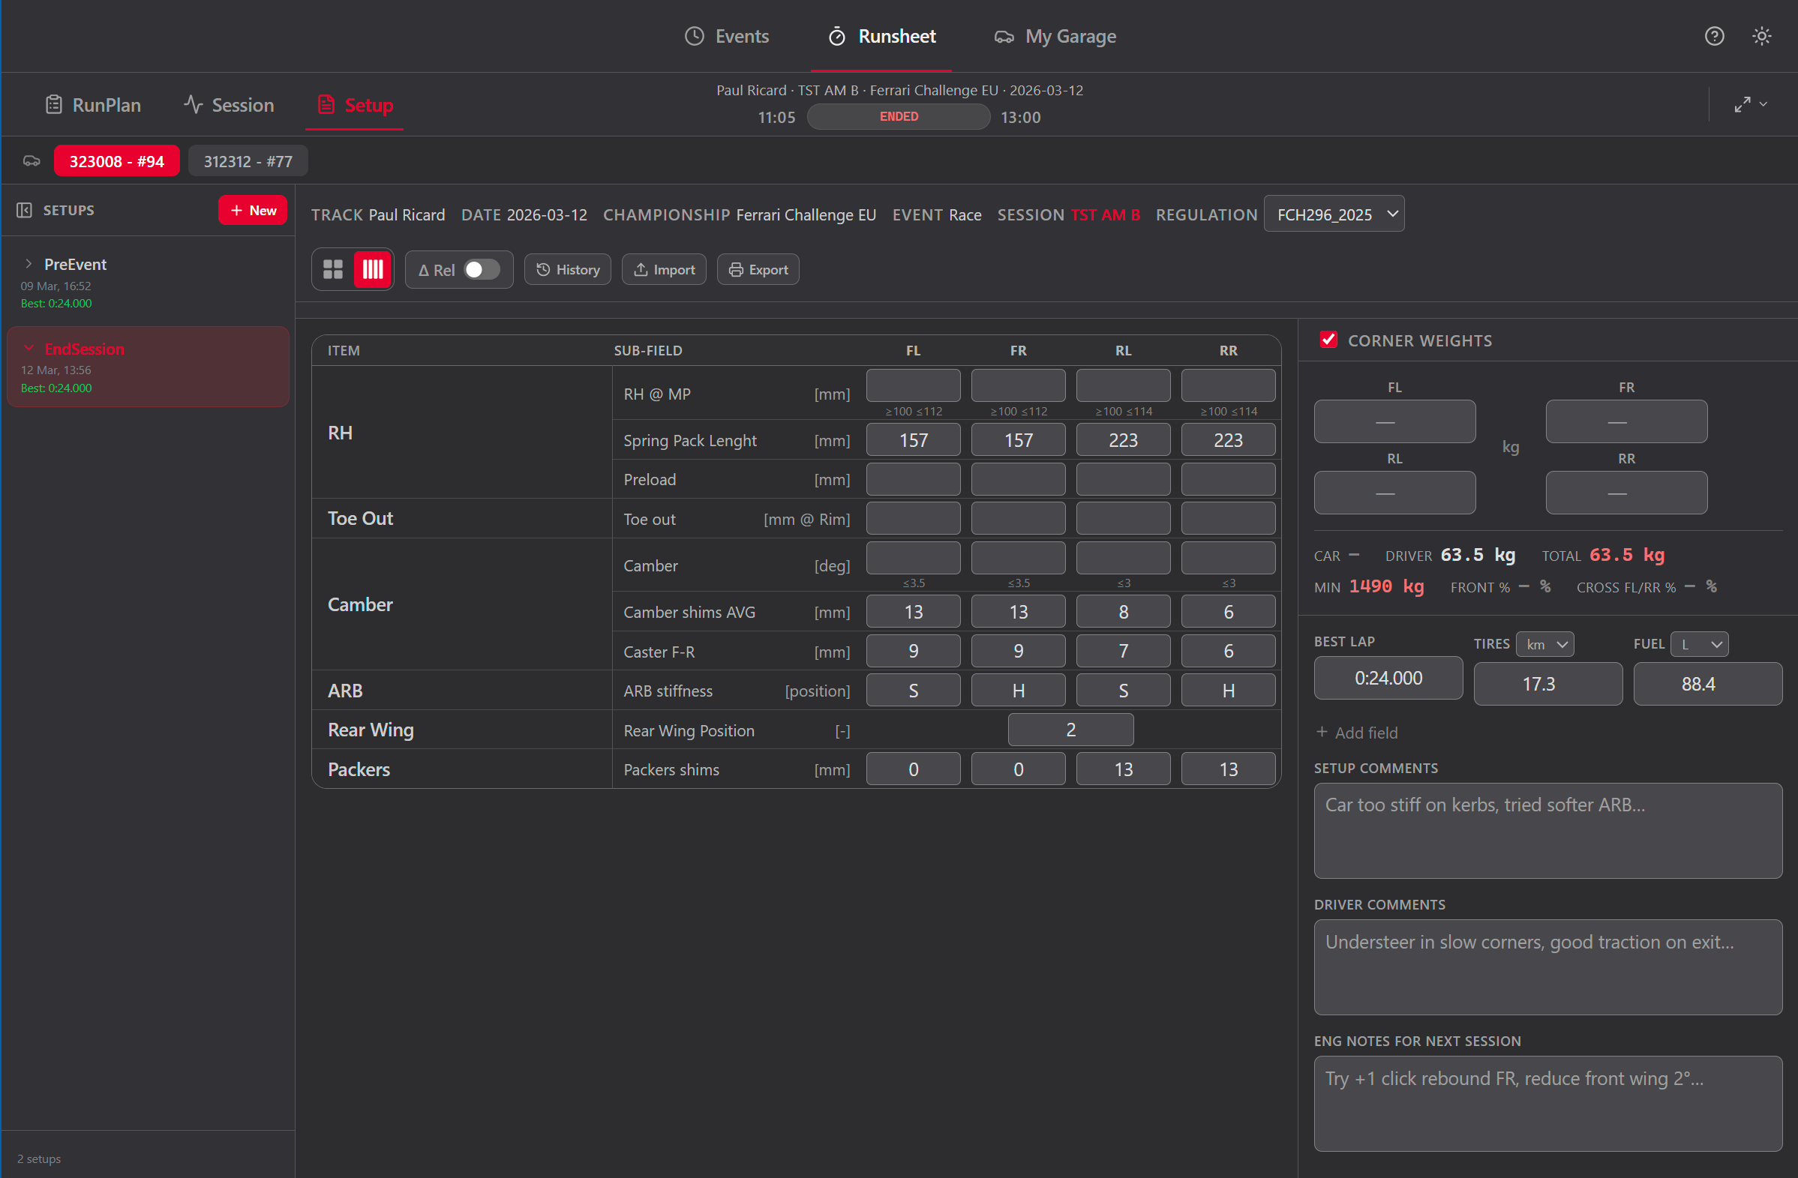Open the FCH296_2025 regulation dropdown
Viewport: 1798px width, 1178px height.
tap(1334, 214)
